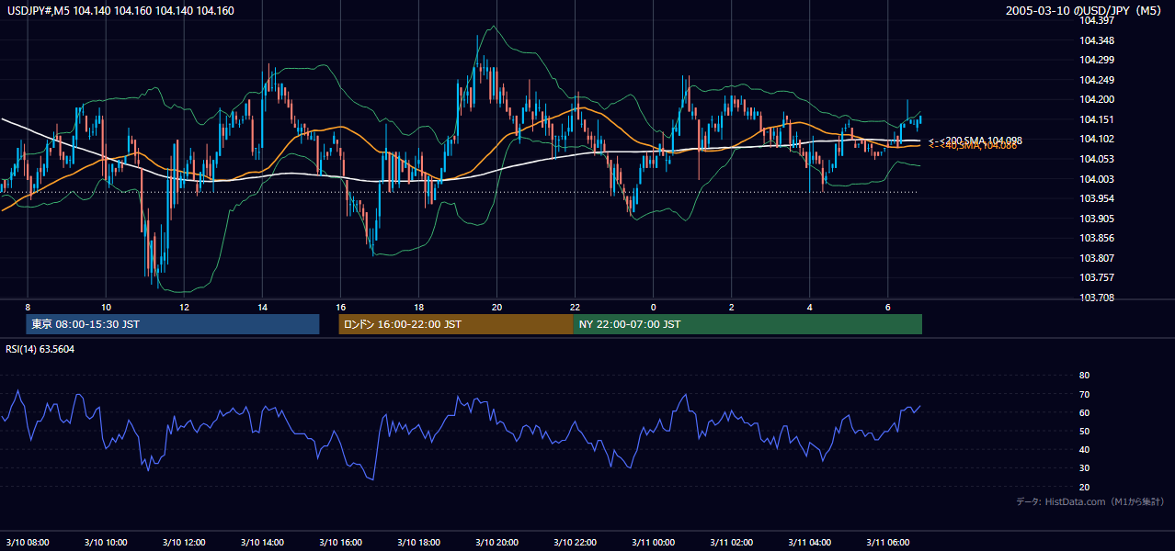Click the USDJPY#,M5 chart title text
Viewport: 1175px width, 551px height.
point(120,11)
